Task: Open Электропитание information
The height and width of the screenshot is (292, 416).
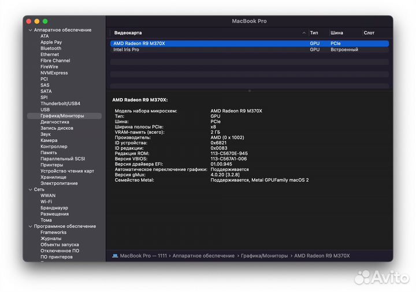Action: 59,183
